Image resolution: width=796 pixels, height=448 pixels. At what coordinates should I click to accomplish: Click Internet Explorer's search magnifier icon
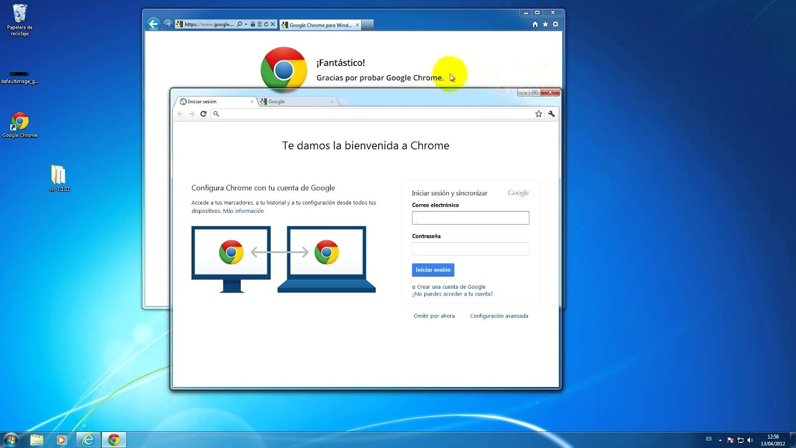coord(239,24)
